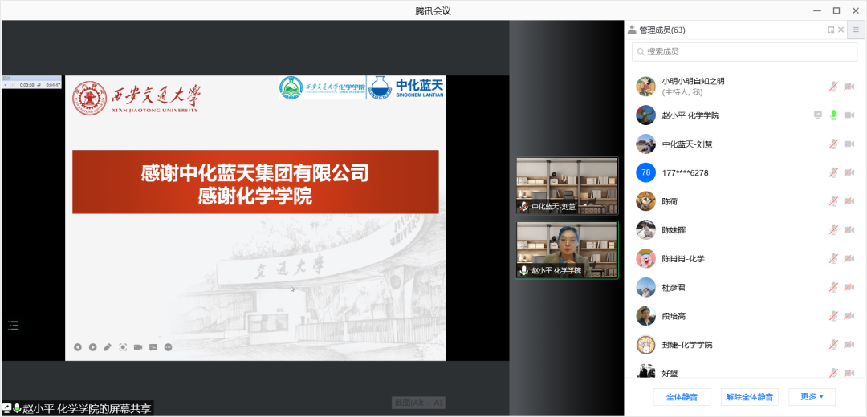Screen dimensions: 867x417
Task: Toggle camera for 陈荷 in member list
Action: coord(849,201)
